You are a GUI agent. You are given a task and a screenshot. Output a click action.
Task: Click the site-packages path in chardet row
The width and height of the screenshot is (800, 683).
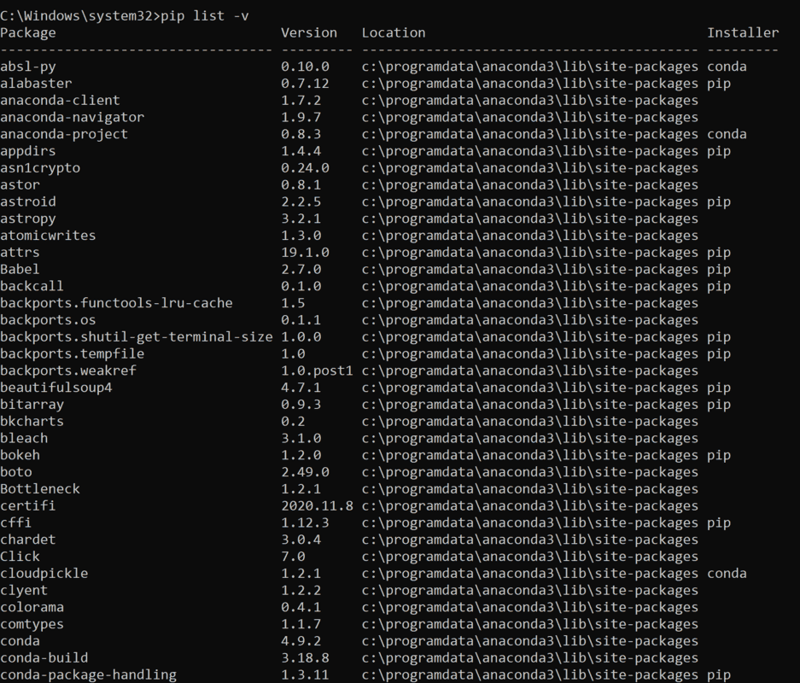pos(530,540)
